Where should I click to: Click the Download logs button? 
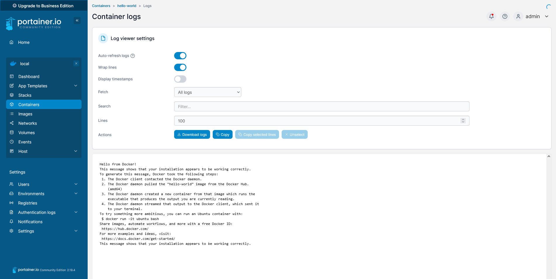(192, 134)
